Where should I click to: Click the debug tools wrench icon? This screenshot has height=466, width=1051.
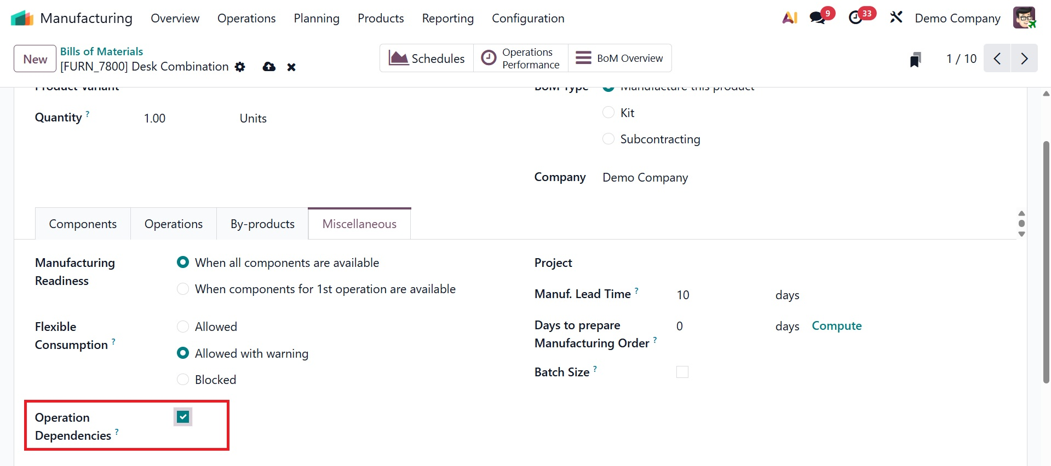pos(896,18)
